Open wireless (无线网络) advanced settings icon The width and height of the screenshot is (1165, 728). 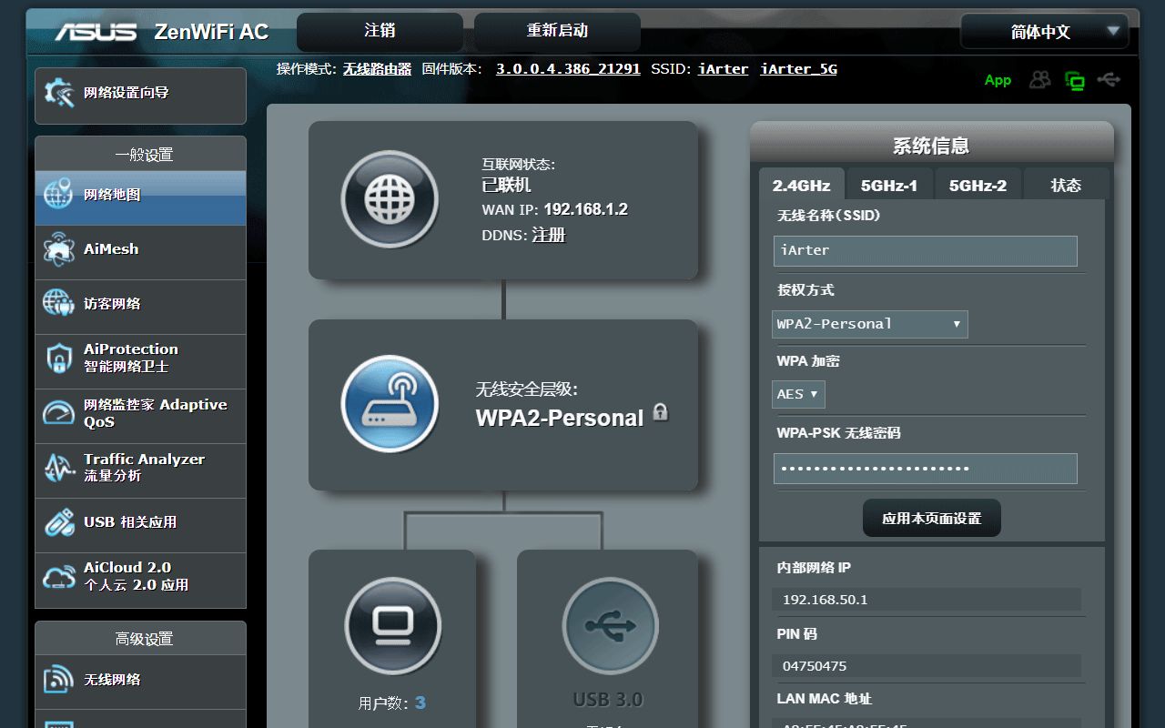tap(58, 680)
